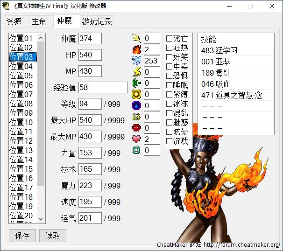The image size is (283, 251).
Task: Click the red skull ailment icon
Action: 136,128
